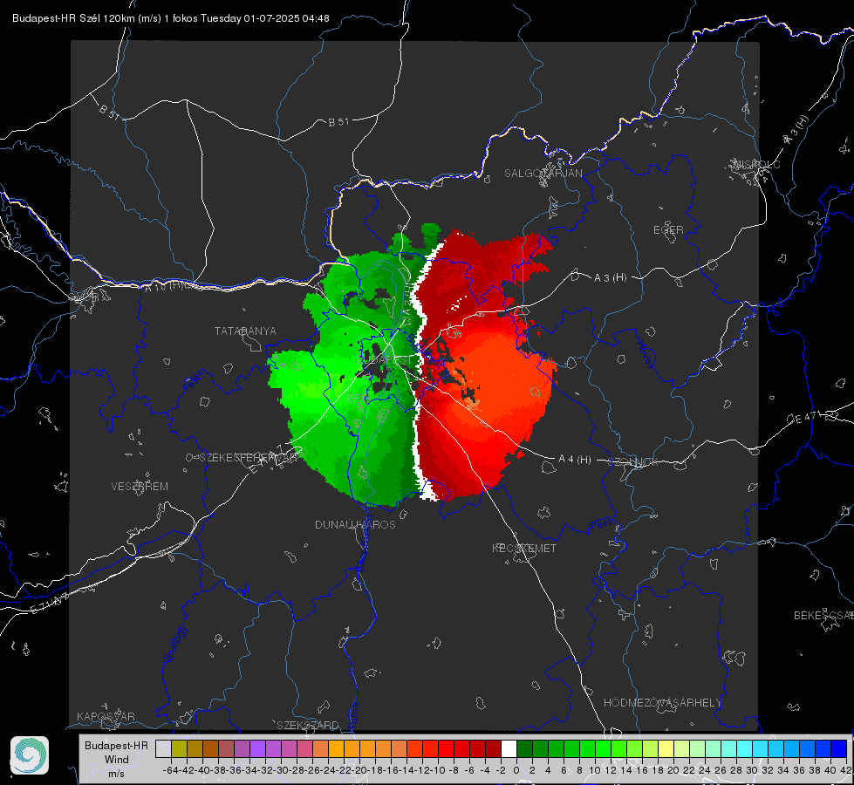
Task: Click the blue 'Pest' county label
Action: pyautogui.click(x=601, y=524)
